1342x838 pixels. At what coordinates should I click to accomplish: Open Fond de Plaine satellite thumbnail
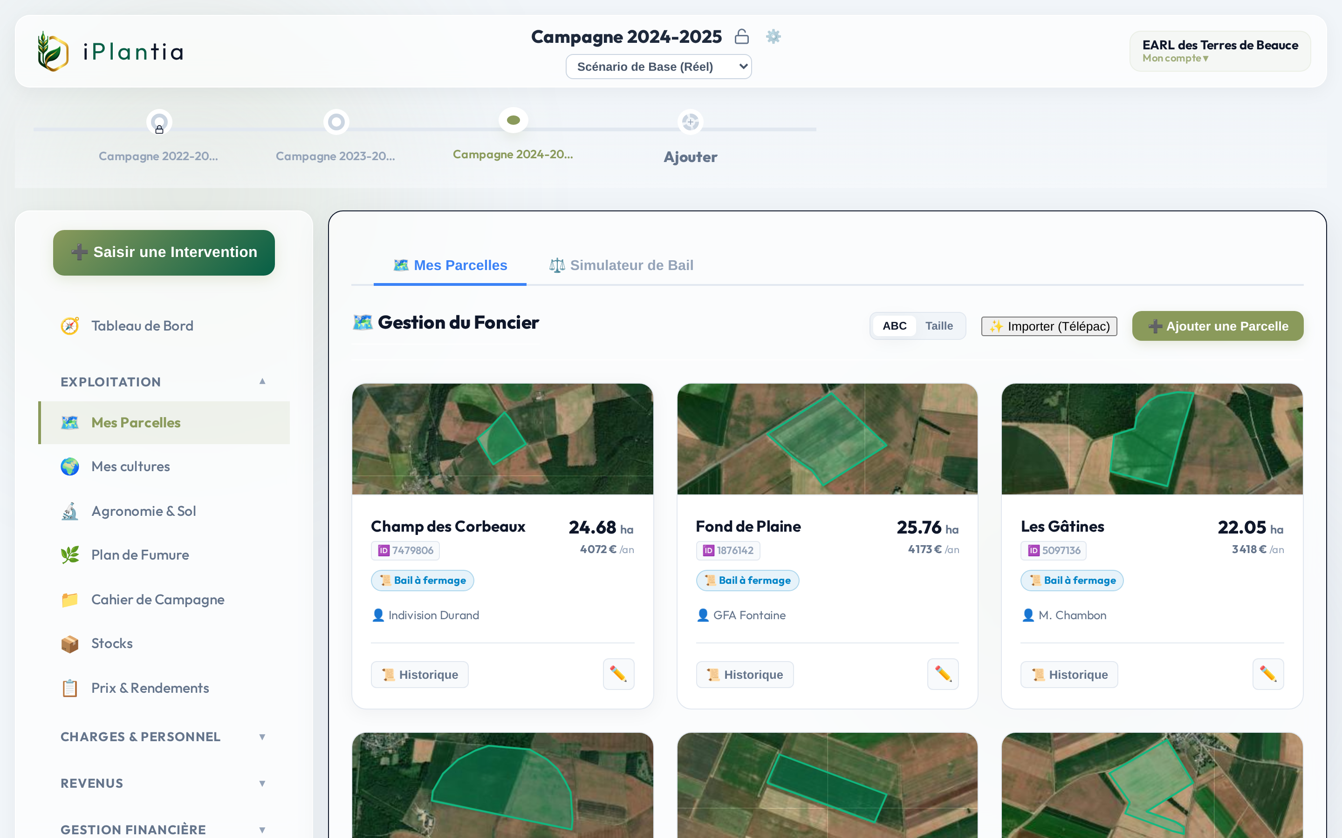point(828,439)
